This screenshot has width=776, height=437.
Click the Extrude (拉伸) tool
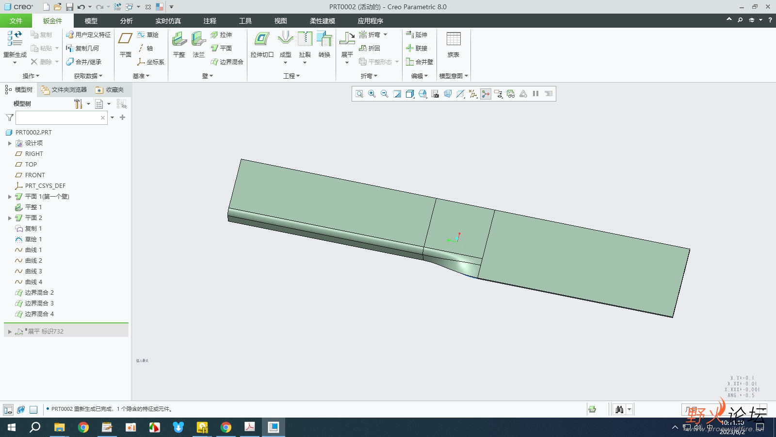pyautogui.click(x=221, y=34)
